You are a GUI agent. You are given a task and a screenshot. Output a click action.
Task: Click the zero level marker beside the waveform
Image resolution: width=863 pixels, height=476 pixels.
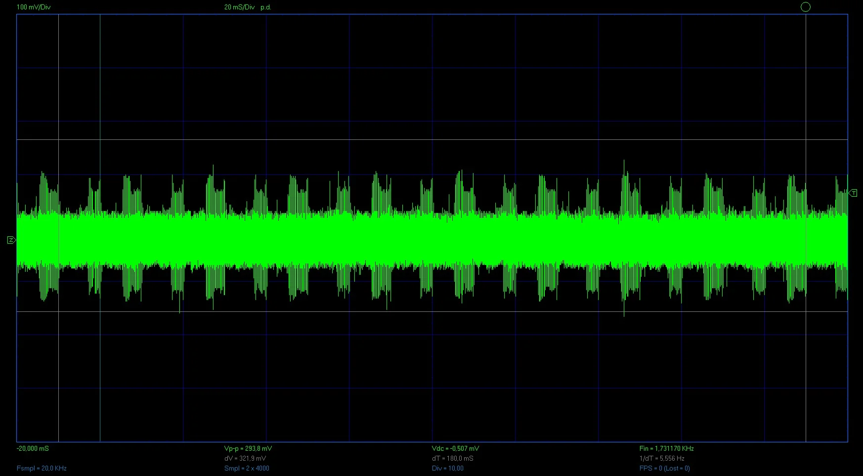pyautogui.click(x=11, y=240)
